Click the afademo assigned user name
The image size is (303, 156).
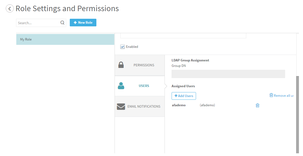pos(179,105)
